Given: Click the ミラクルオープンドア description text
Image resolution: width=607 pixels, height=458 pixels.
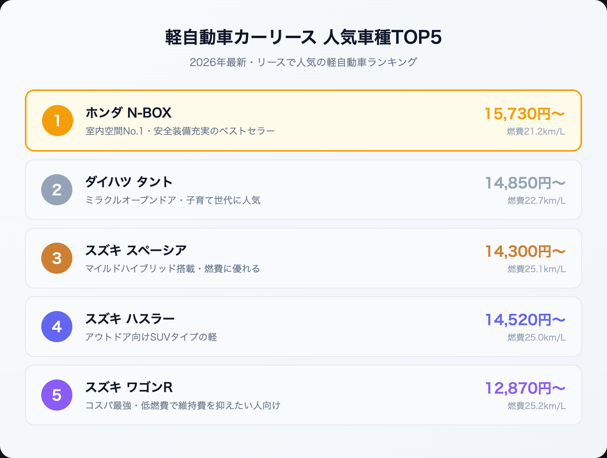Looking at the screenshot, I should pos(173,200).
